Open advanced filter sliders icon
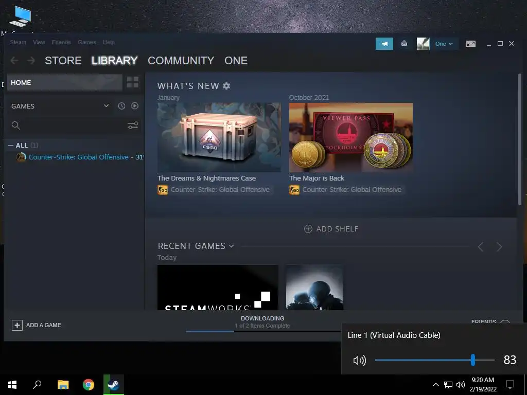 tap(133, 125)
